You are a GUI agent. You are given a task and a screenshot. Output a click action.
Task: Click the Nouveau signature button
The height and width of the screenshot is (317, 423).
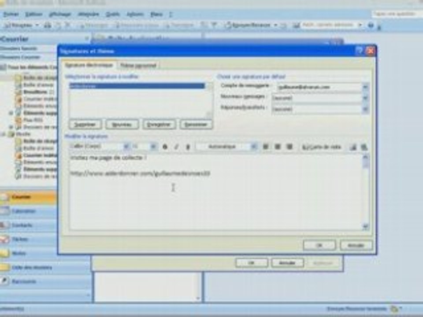point(122,125)
